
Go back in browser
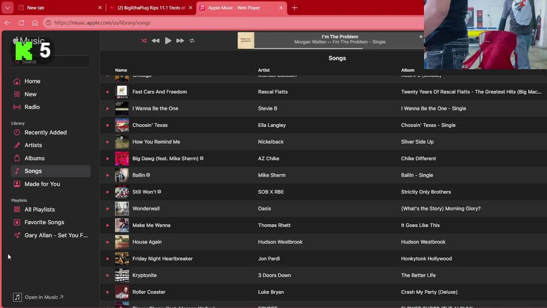[x=8, y=23]
